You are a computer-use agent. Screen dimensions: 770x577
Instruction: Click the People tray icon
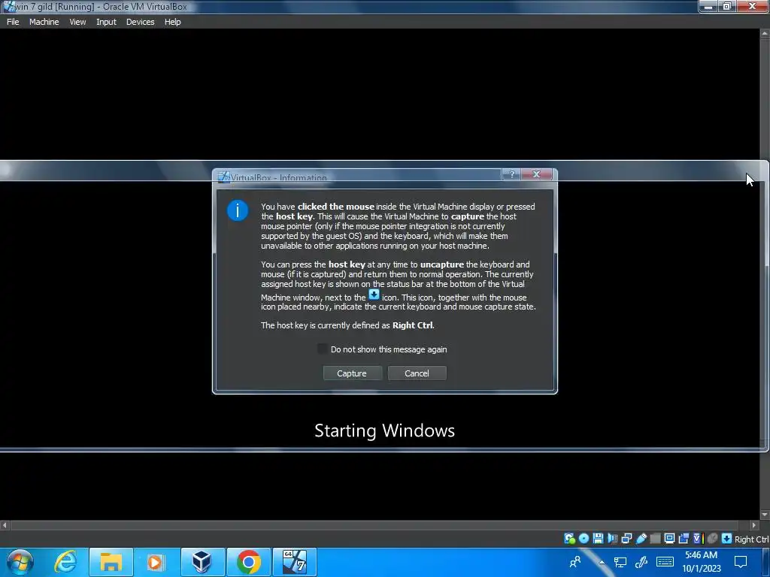[x=575, y=561]
